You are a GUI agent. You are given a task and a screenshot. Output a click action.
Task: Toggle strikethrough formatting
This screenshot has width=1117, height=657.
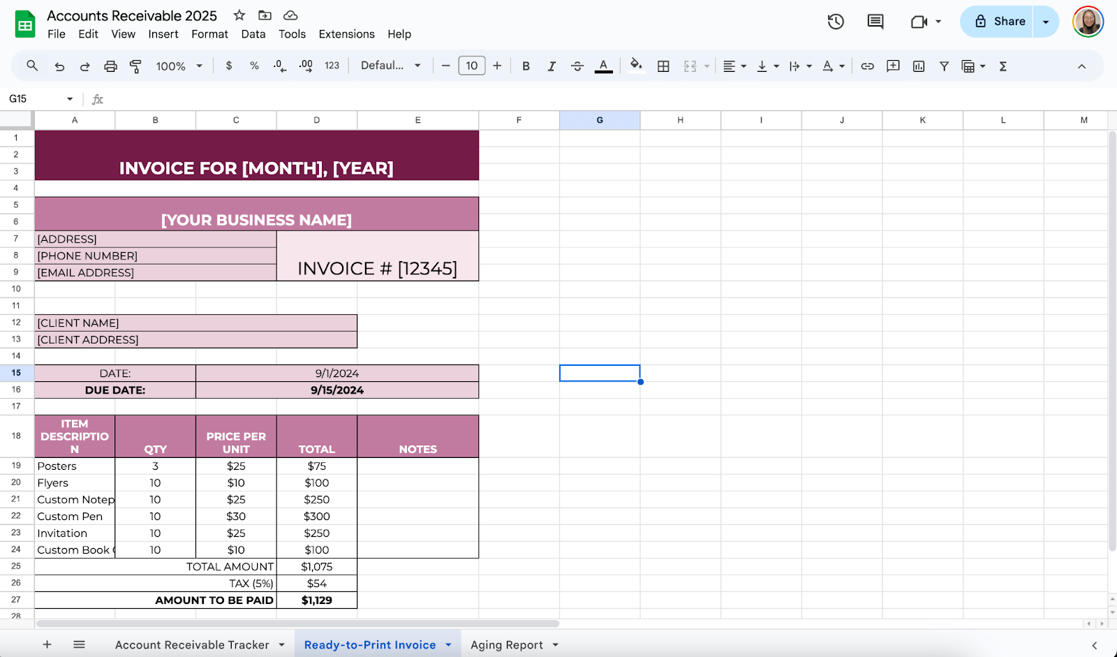pos(577,66)
